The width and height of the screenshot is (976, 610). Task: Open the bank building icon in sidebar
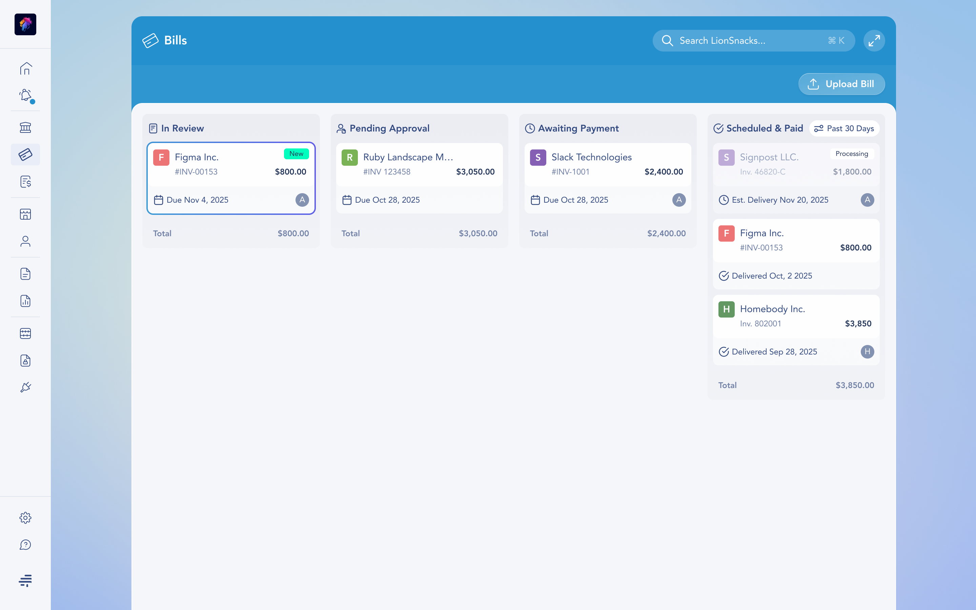tap(25, 127)
